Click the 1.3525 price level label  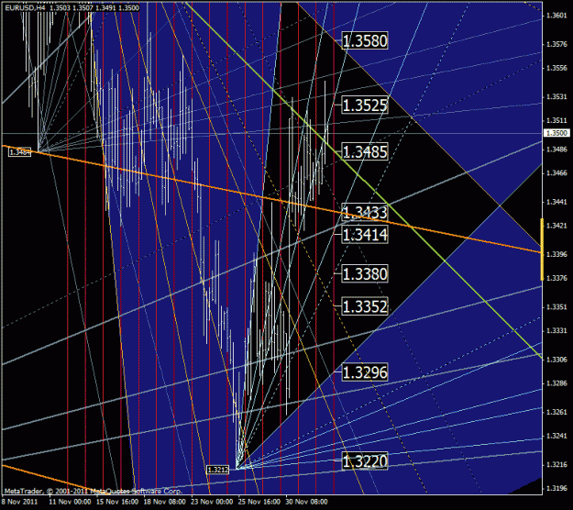click(365, 105)
